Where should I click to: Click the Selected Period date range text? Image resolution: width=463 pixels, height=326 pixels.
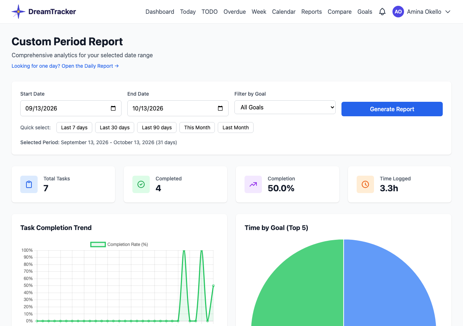[x=99, y=142]
